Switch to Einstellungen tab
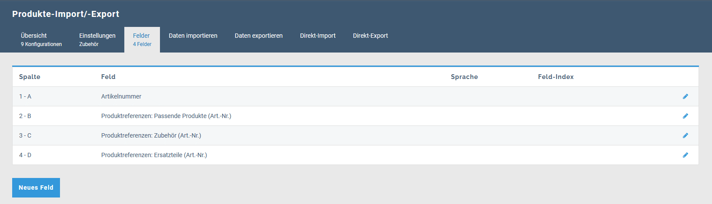 97,39
